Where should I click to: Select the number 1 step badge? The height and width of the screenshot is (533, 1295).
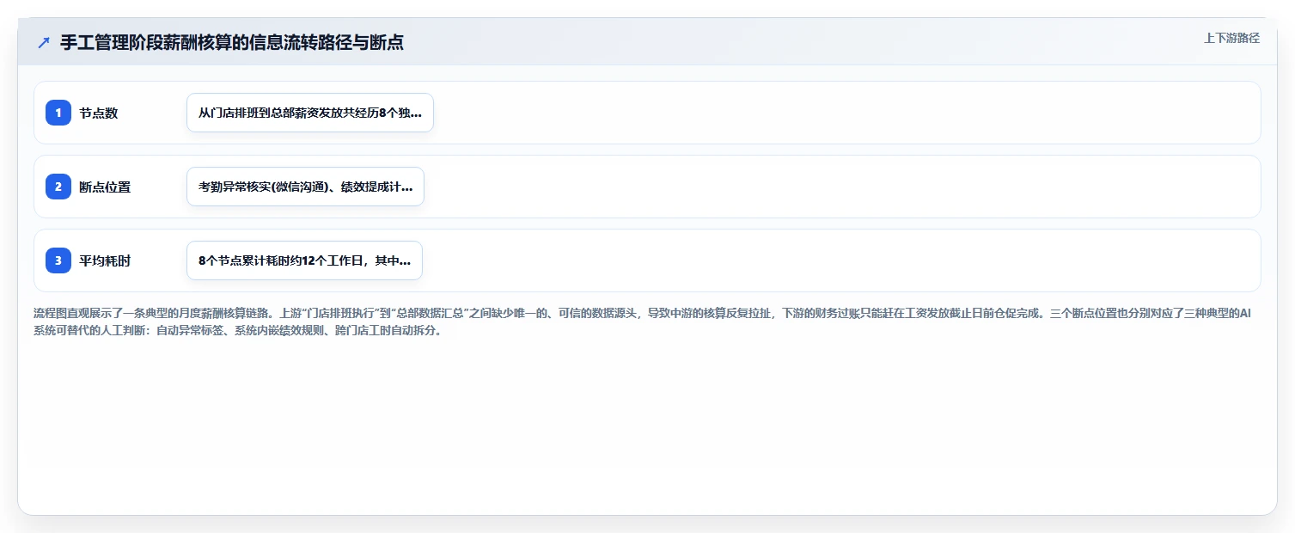58,113
